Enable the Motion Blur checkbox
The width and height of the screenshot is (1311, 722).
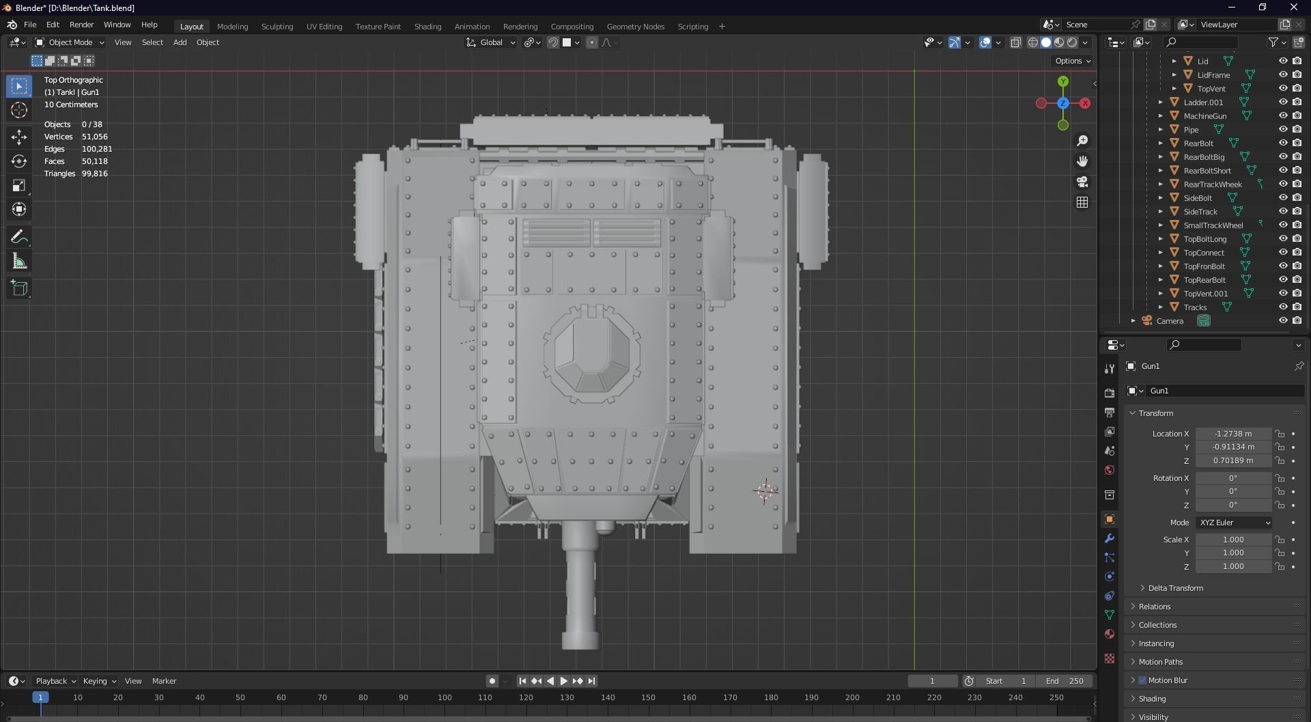1142,680
